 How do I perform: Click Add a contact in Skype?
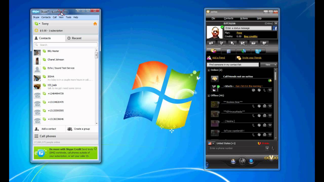pos(49,129)
